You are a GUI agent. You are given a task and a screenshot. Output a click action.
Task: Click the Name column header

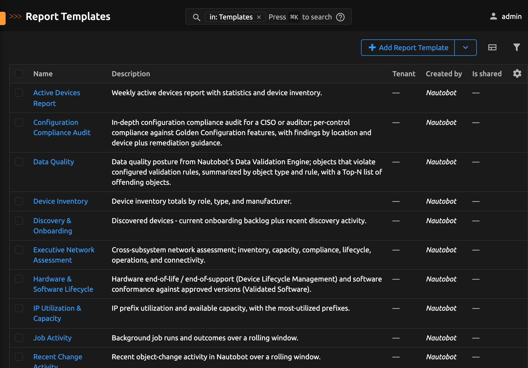tap(43, 74)
